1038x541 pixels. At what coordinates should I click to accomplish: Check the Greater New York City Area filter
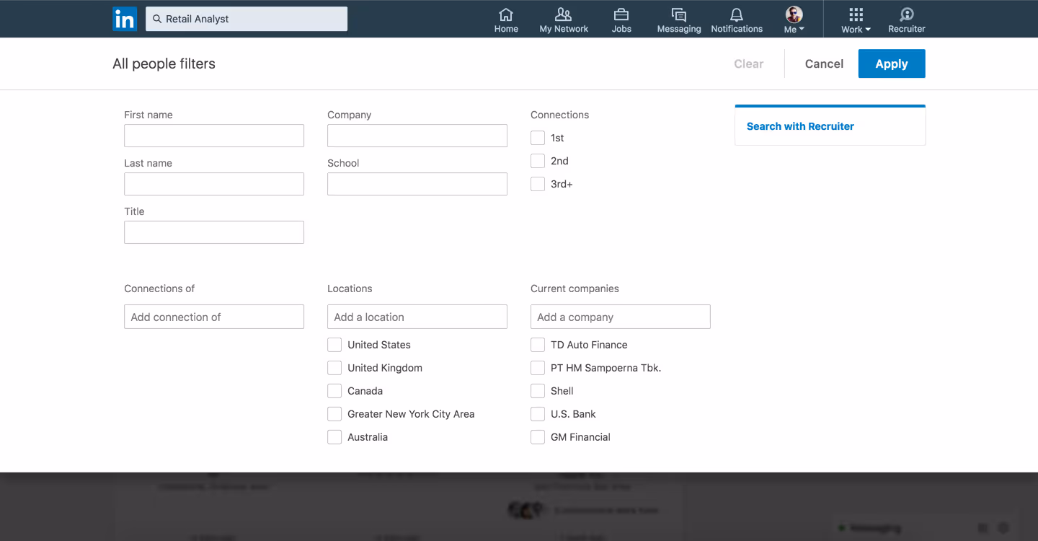point(334,413)
